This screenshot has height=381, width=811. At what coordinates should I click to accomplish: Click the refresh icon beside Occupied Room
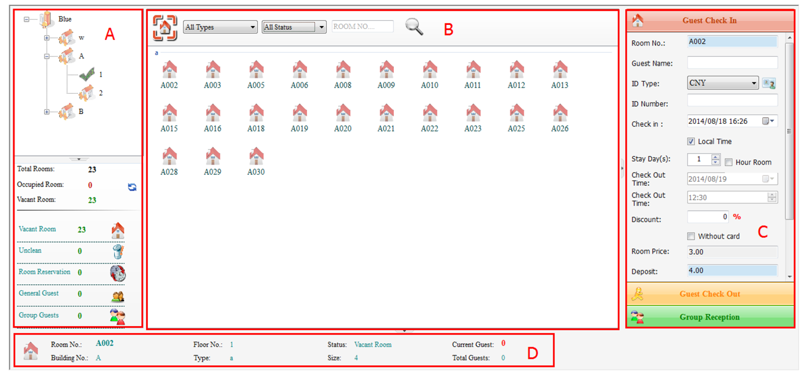tap(132, 187)
